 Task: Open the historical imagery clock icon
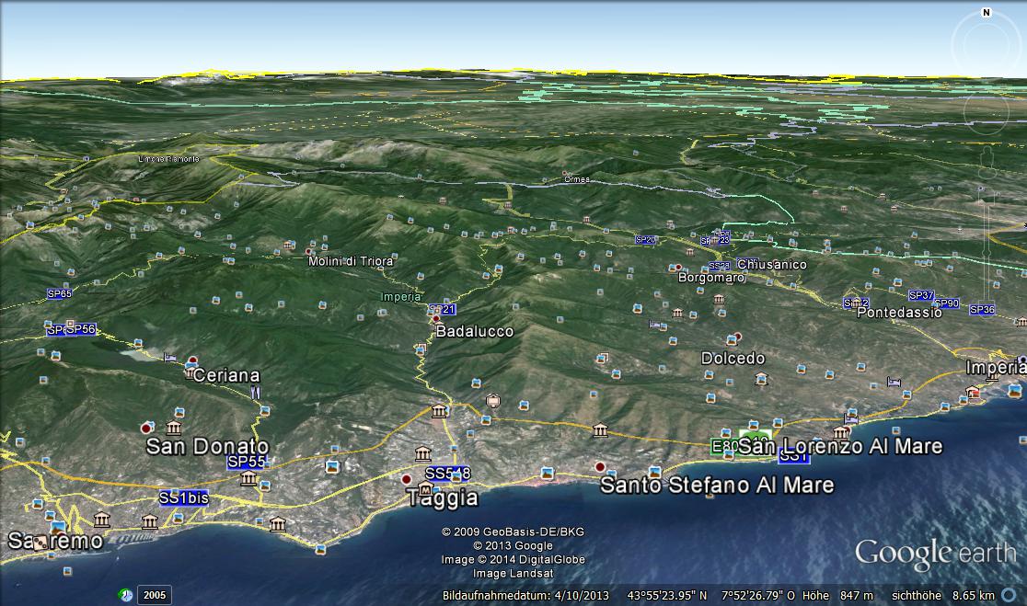point(125,595)
